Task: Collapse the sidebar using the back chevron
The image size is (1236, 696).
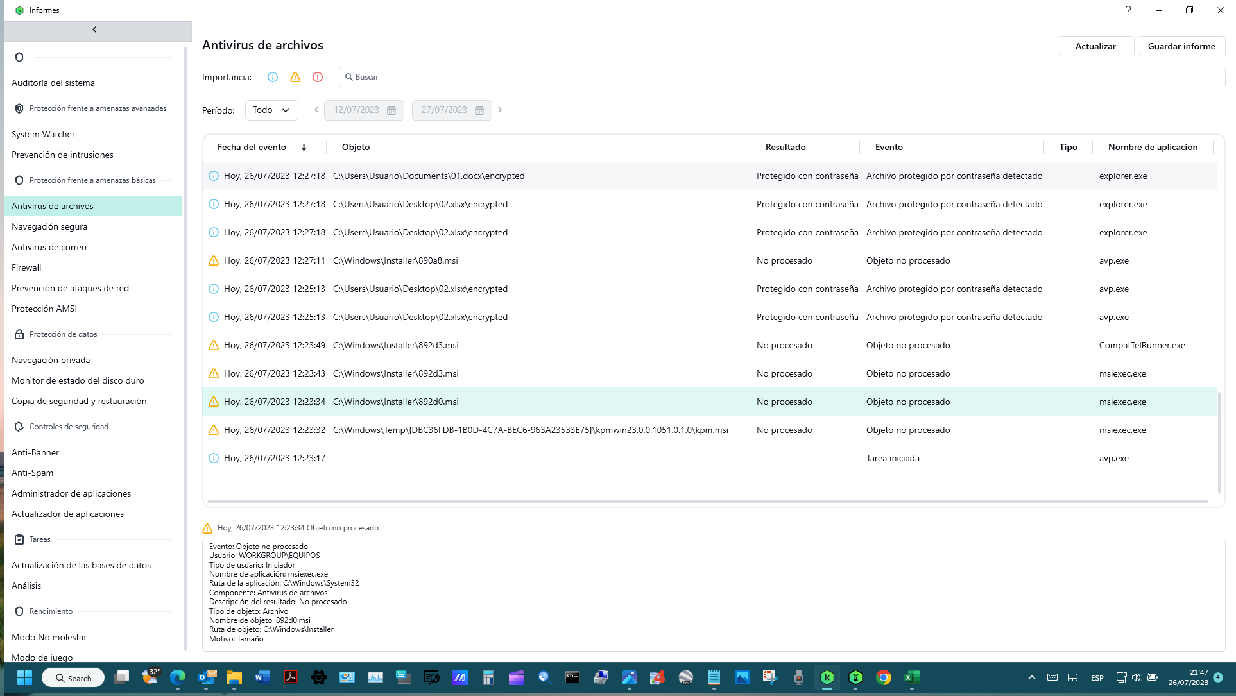Action: [95, 30]
